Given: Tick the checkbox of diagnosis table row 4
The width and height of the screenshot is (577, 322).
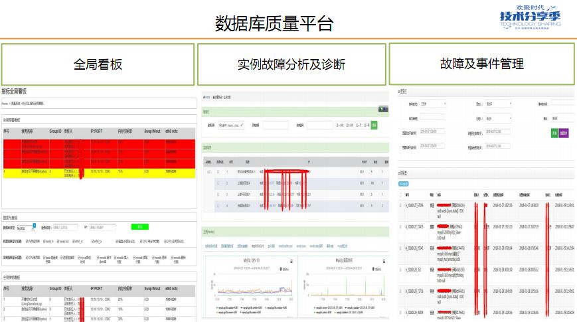Looking at the screenshot, I should (x=218, y=206).
